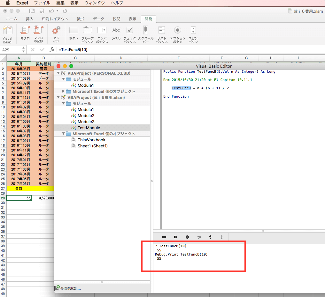Switch to the 表示 ribbon tab

point(133,19)
